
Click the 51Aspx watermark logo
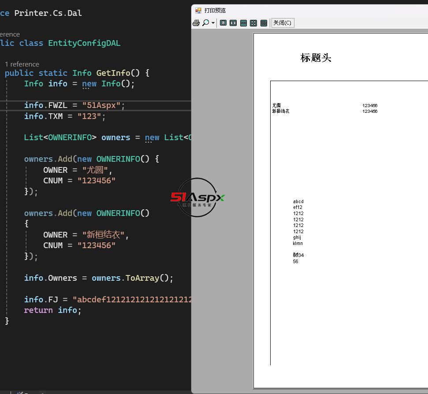[x=197, y=197]
